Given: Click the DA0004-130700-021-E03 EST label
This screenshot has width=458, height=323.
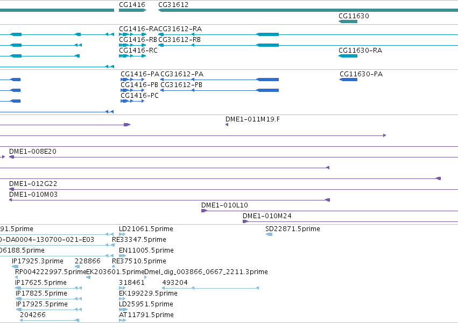Looking at the screenshot, I should [x=47, y=240].
